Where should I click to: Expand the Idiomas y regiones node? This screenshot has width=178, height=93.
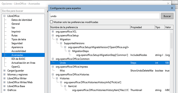[x=4, y=74]
